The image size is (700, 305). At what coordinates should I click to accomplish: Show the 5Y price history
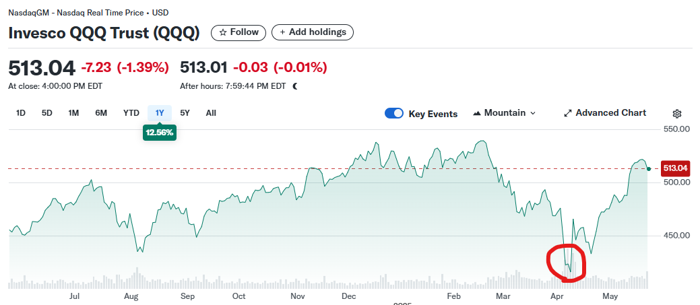point(185,113)
